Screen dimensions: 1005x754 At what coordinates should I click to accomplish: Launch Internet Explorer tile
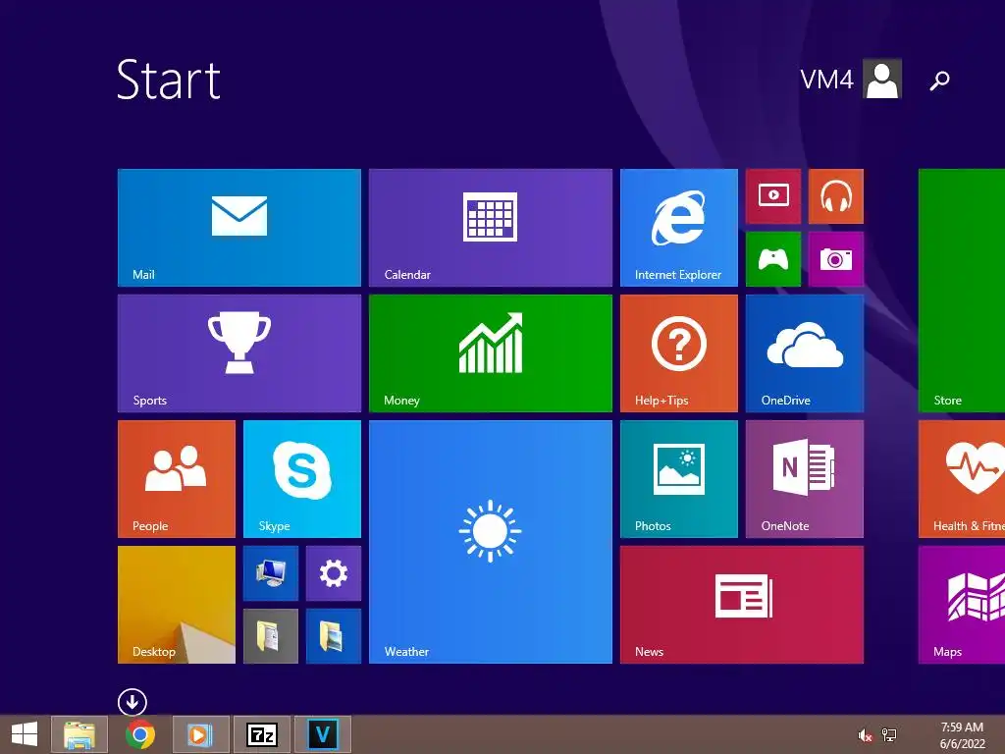(x=679, y=228)
